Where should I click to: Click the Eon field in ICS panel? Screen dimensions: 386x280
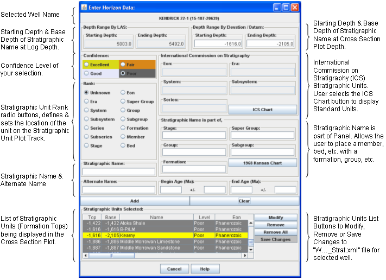pyautogui.click(x=194, y=72)
